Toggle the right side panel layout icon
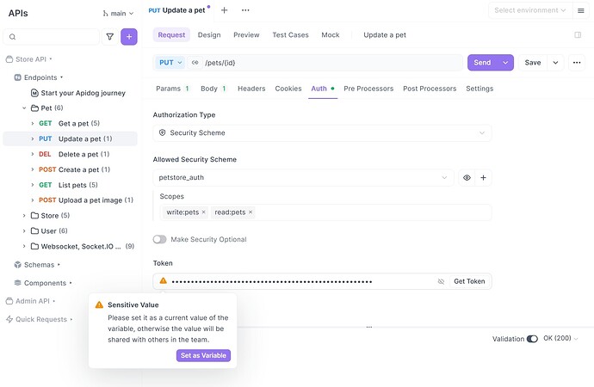Screen dimensions: 594x387 (578, 35)
